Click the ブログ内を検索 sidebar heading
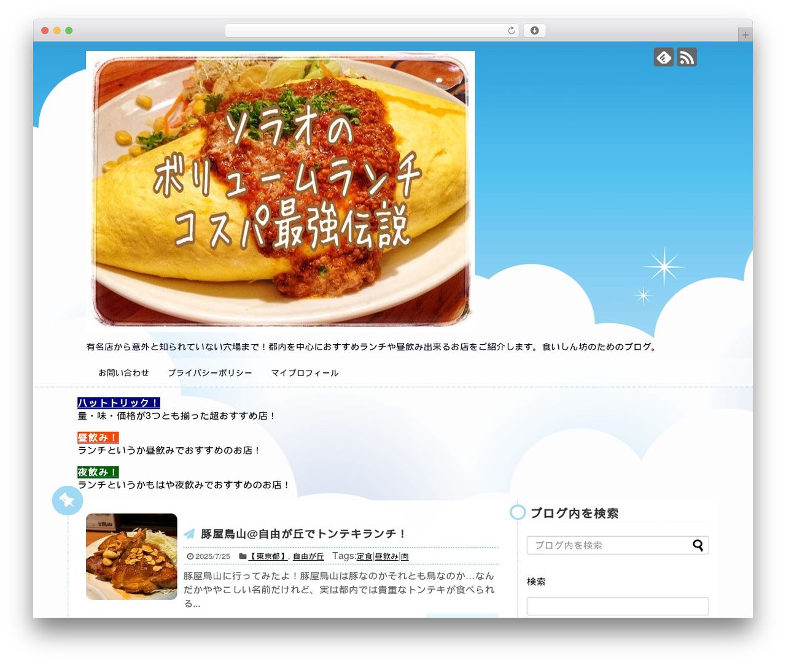The image size is (786, 665). [x=574, y=513]
